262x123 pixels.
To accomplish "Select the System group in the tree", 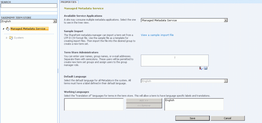I will (x=19, y=38).
